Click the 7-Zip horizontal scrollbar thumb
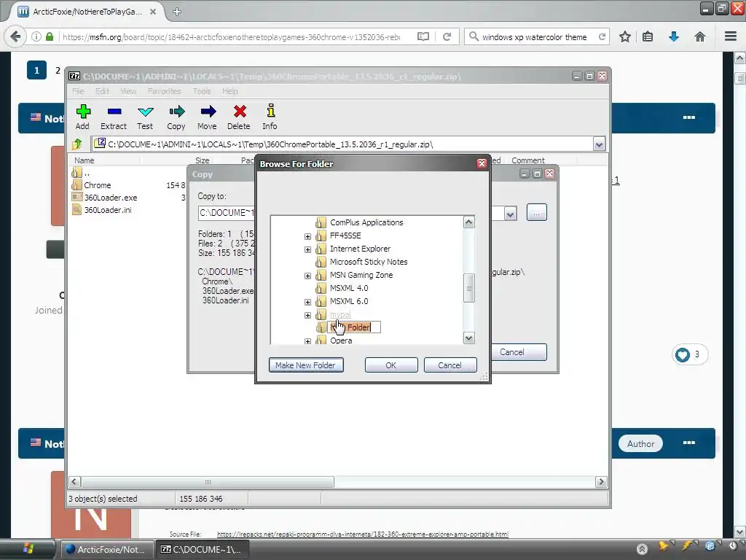This screenshot has width=746, height=560. point(208,482)
